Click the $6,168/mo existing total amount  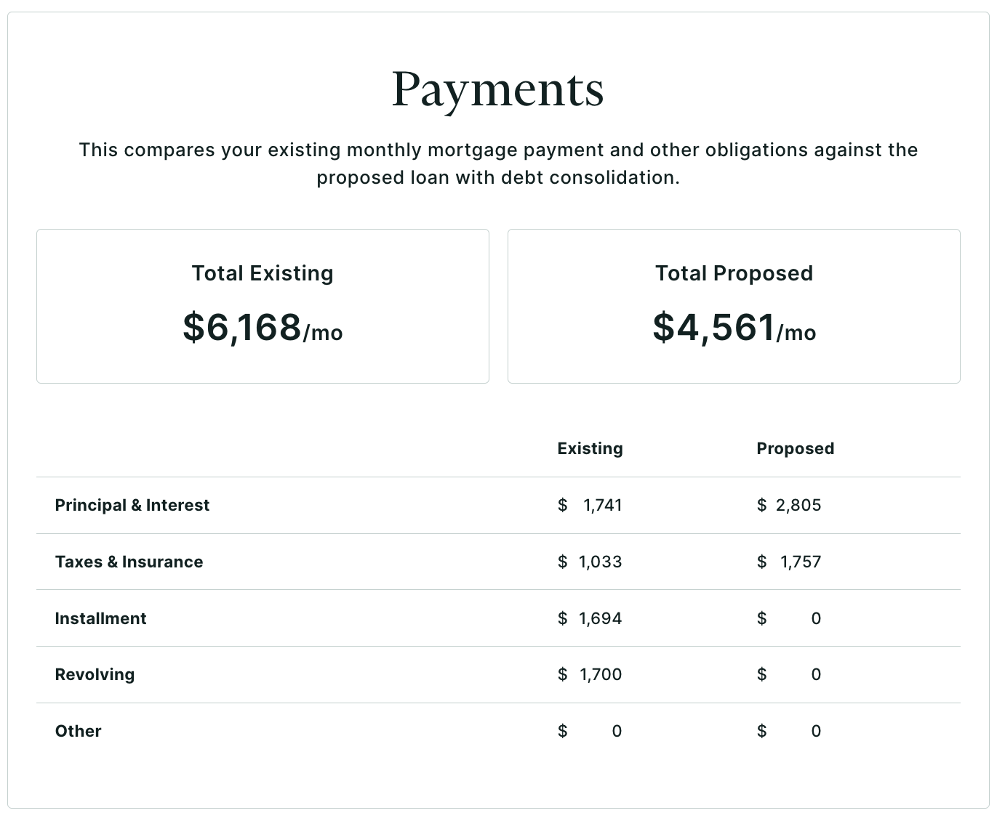pos(263,327)
